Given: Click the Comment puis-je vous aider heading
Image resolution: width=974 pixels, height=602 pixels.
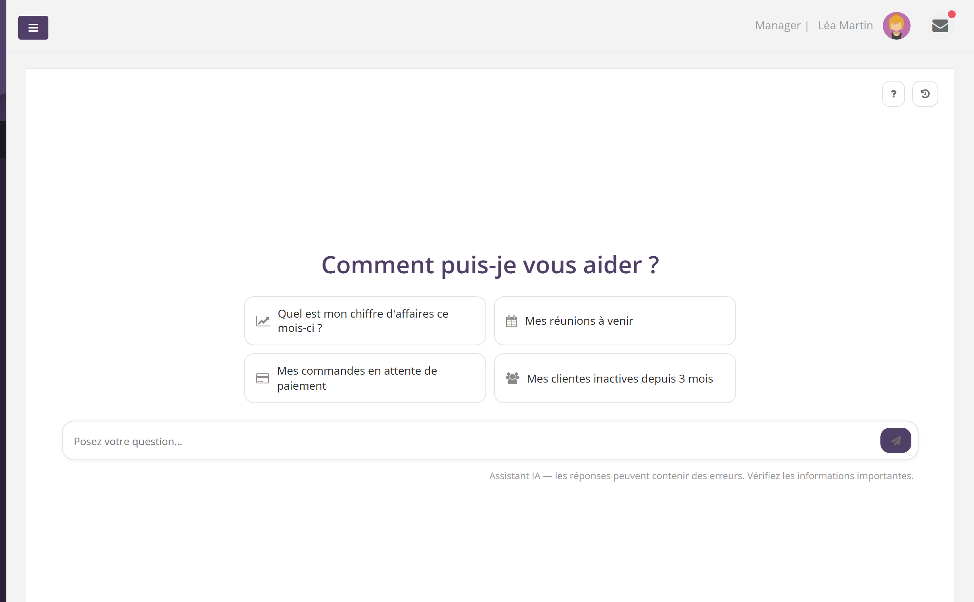Looking at the screenshot, I should pyautogui.click(x=490, y=265).
